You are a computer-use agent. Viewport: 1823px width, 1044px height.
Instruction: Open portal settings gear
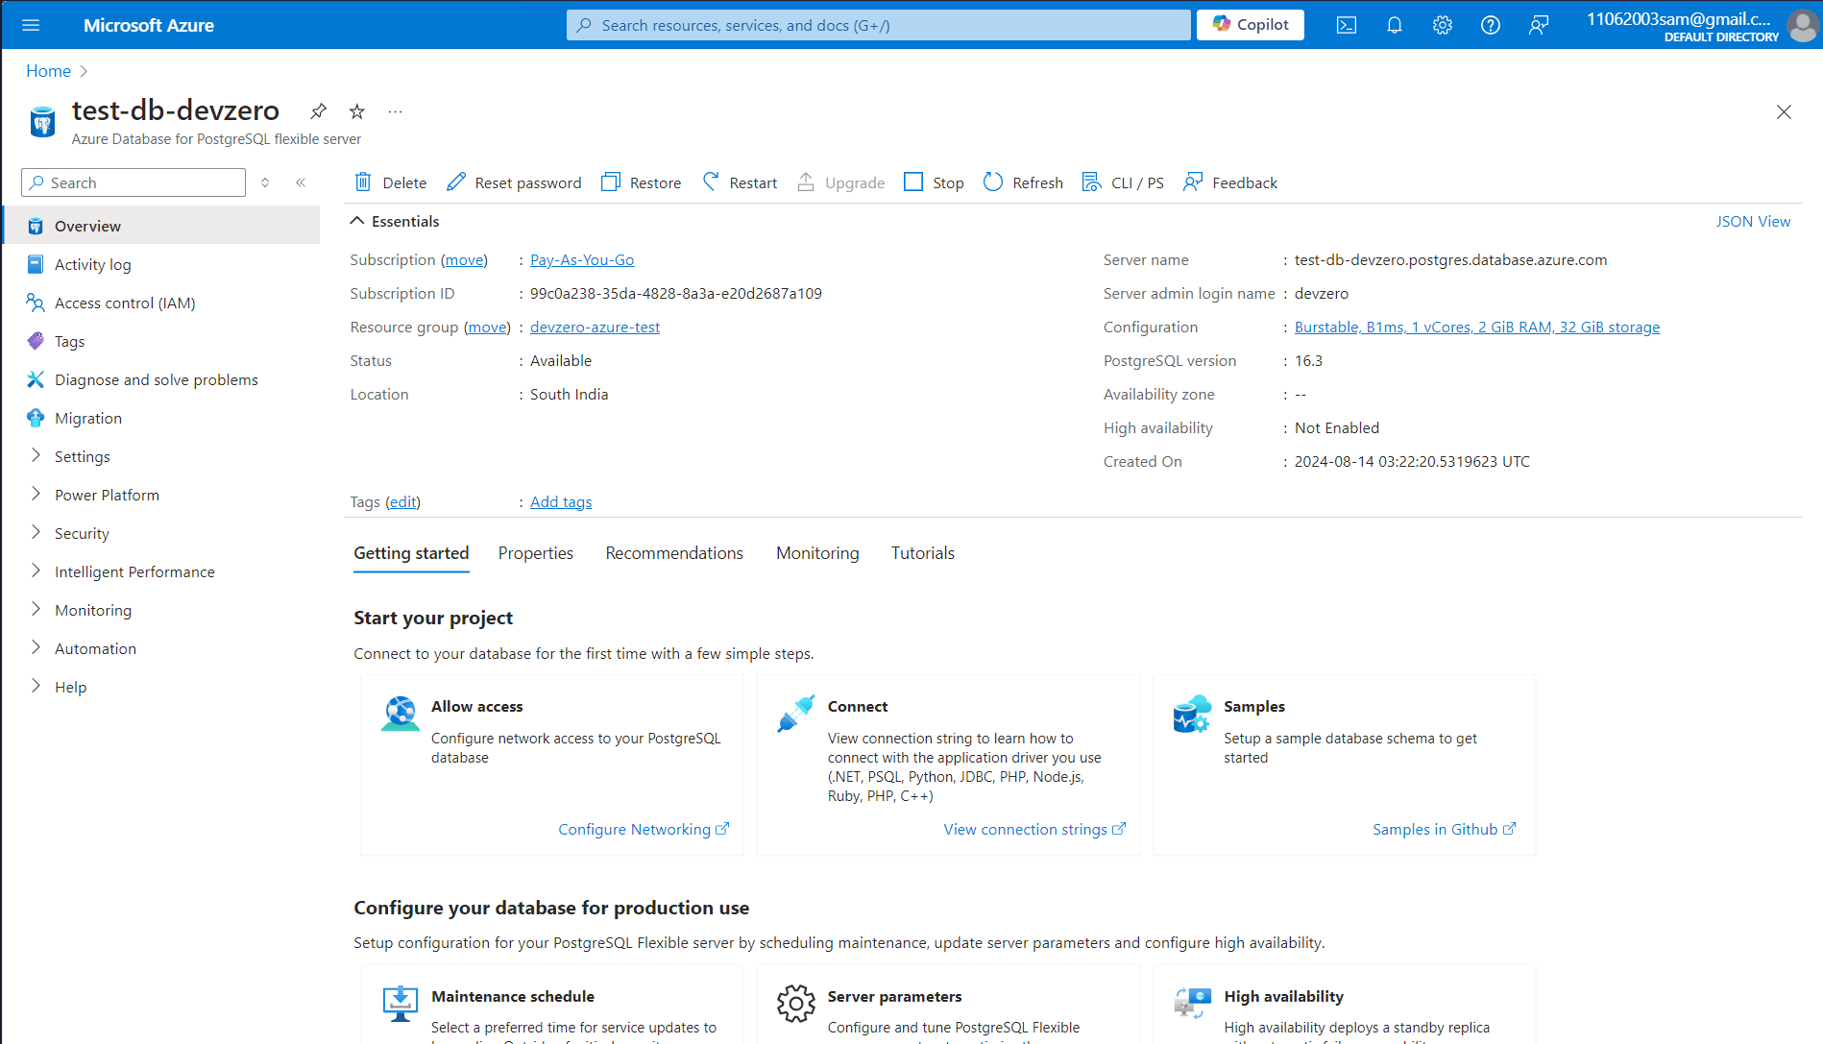1442,25
